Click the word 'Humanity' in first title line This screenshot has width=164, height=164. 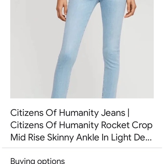click(79, 113)
